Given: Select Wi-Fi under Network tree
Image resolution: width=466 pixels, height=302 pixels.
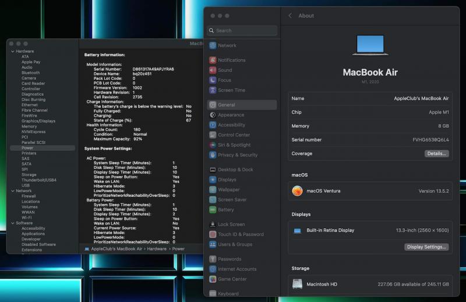Looking at the screenshot, I should [x=26, y=218].
